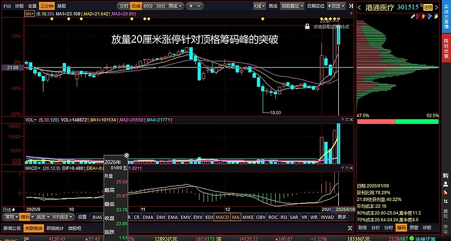Open the MA indicator dropdown on the main chart
The width and height of the screenshot is (451, 241).
click(x=29, y=14)
